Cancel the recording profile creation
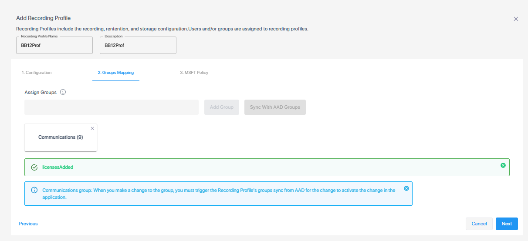This screenshot has width=528, height=241. tap(479, 224)
